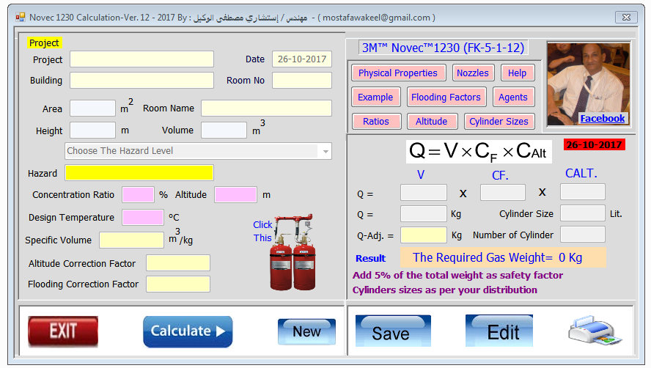
Task: Show the Example calculation
Action: coord(375,97)
